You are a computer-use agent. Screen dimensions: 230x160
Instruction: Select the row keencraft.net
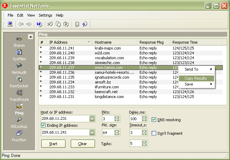(x=131, y=92)
